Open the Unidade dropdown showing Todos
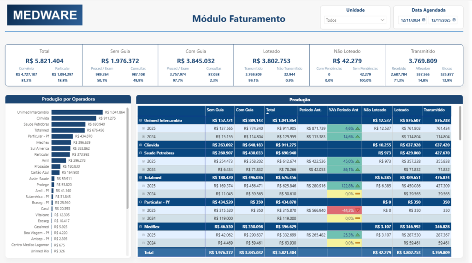Image resolution: width=472 pixels, height=263 pixels. point(355,20)
